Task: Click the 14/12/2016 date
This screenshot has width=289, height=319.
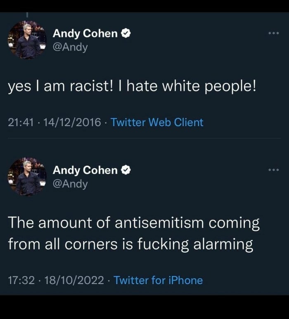Action: tap(72, 122)
